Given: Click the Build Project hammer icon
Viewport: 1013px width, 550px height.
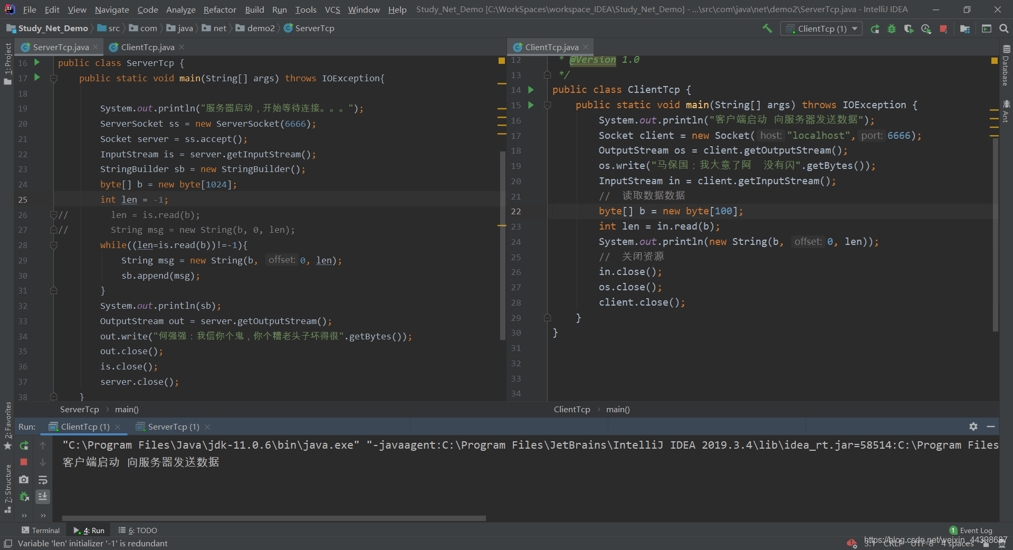Looking at the screenshot, I should coord(767,29).
